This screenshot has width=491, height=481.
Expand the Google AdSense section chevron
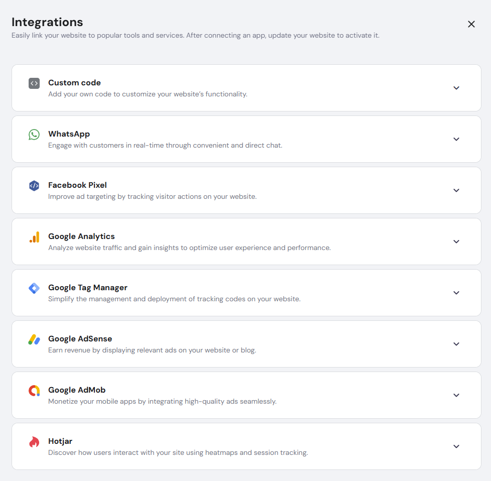(x=456, y=344)
